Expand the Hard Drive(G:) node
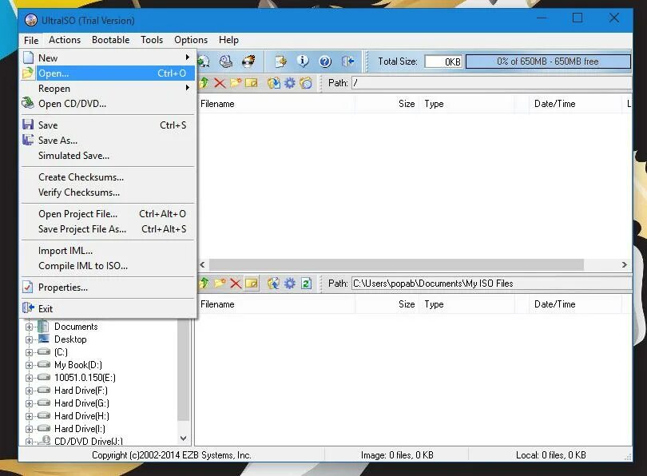This screenshot has height=476, width=647. (29, 403)
